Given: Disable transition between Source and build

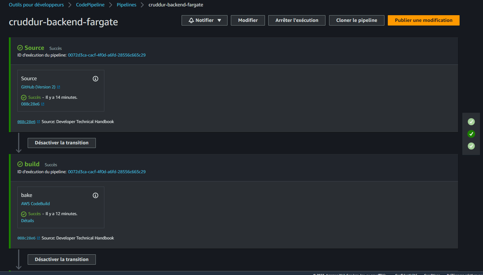Looking at the screenshot, I should point(62,143).
